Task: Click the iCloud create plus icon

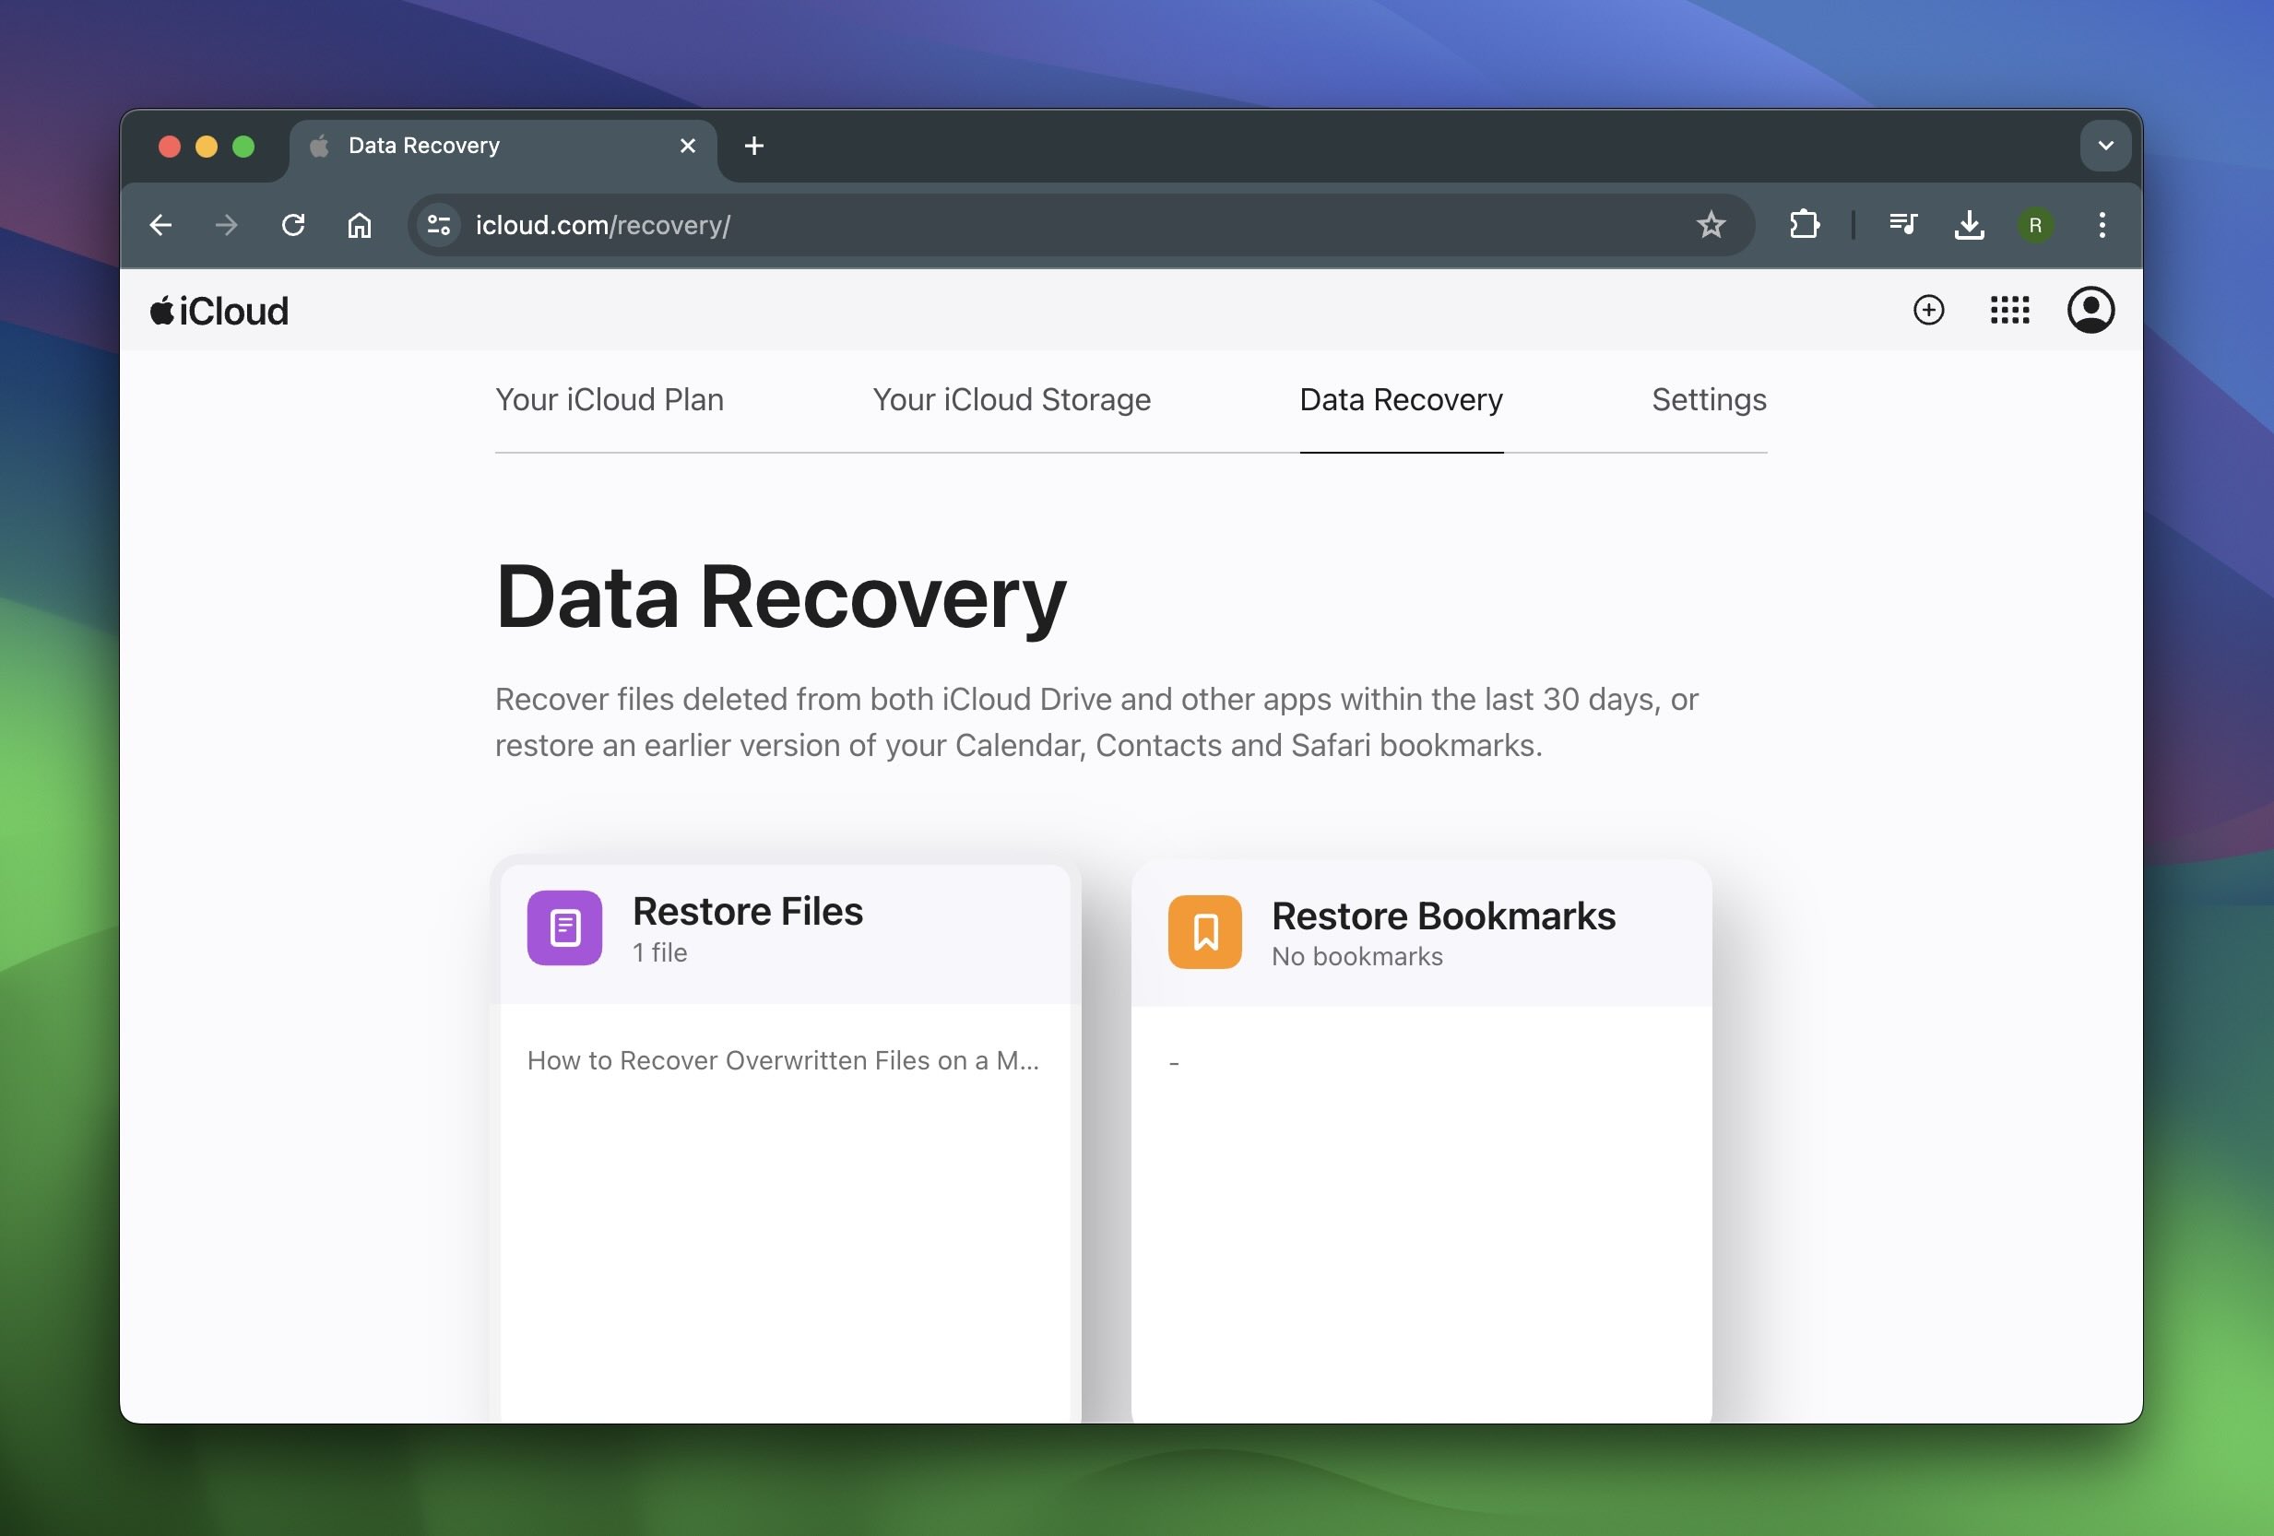Action: click(x=1927, y=310)
